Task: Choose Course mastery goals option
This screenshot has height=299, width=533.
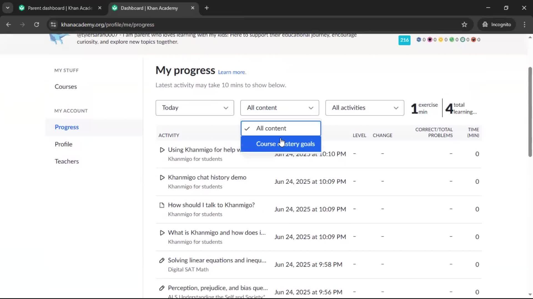Action: pyautogui.click(x=281, y=144)
